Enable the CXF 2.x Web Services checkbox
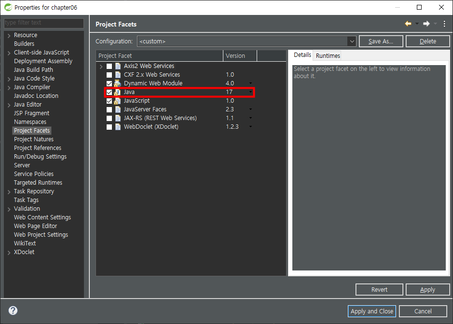This screenshot has width=453, height=324. (109, 75)
